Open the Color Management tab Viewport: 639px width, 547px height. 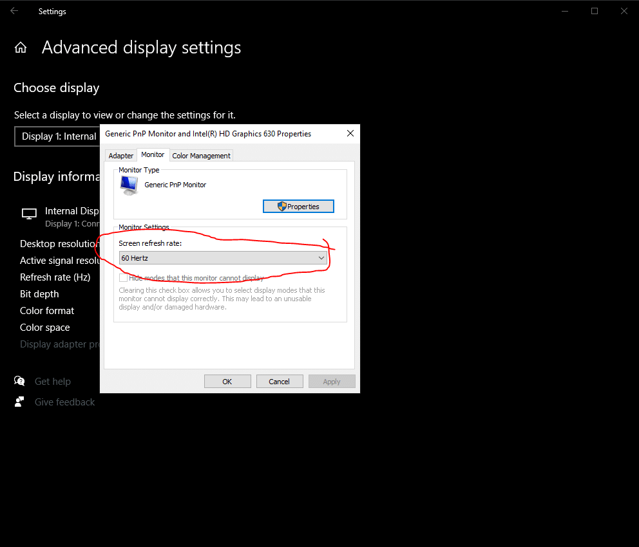[x=201, y=156]
